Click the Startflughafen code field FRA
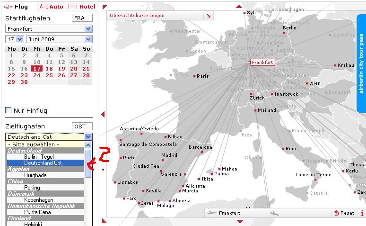The width and height of the screenshot is (366, 226). pos(82,18)
